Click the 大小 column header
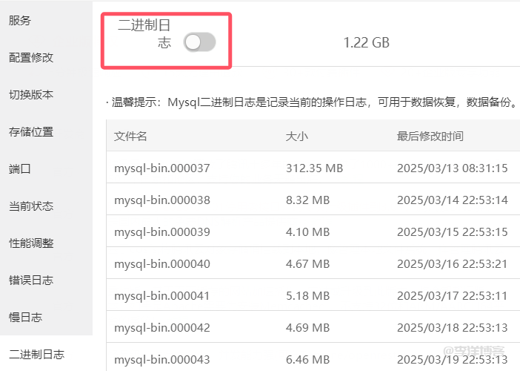520x371 pixels. pos(296,137)
